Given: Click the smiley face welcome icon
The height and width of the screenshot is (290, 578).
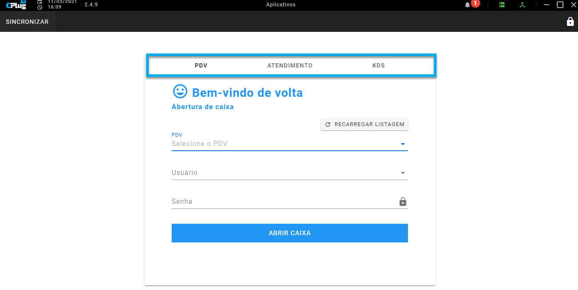Looking at the screenshot, I should (180, 91).
